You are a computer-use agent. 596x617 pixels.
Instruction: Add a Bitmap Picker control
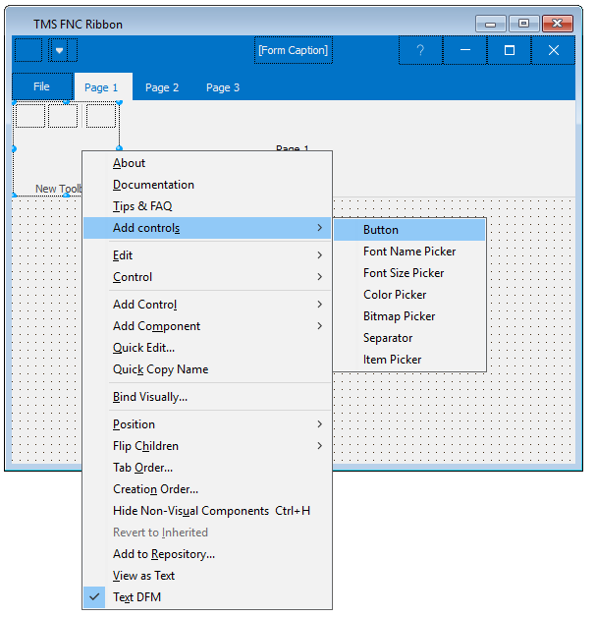point(409,316)
